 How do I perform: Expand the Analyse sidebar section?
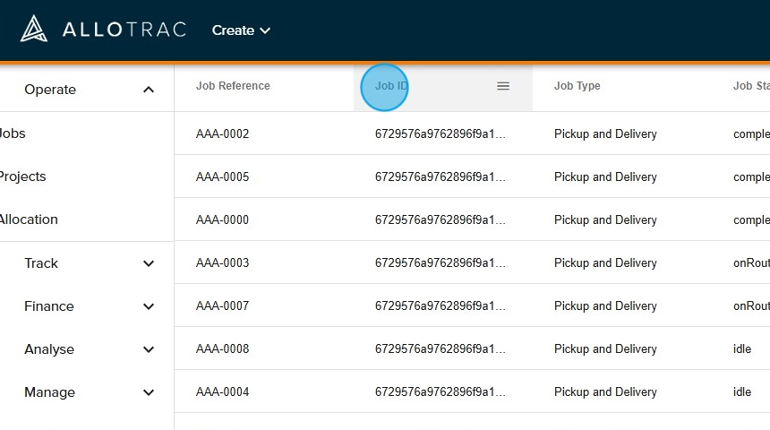click(149, 349)
